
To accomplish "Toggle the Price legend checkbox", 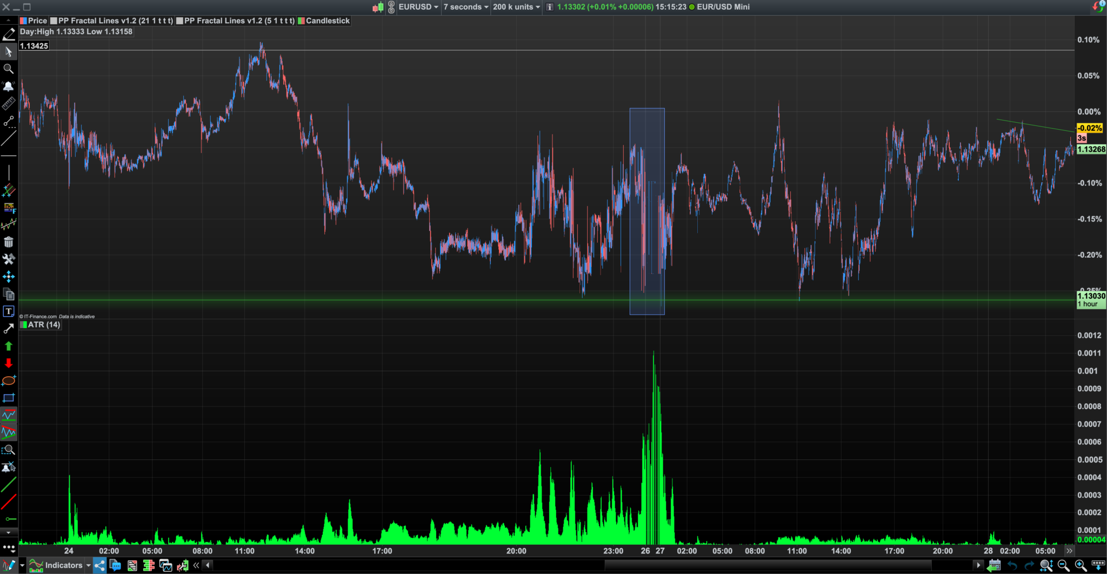I will (24, 21).
